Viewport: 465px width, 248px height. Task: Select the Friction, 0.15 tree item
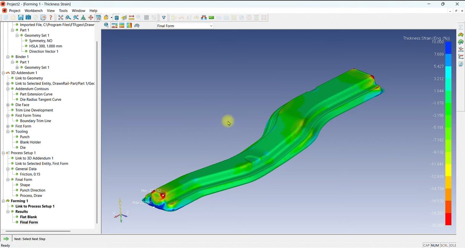pyautogui.click(x=30, y=174)
